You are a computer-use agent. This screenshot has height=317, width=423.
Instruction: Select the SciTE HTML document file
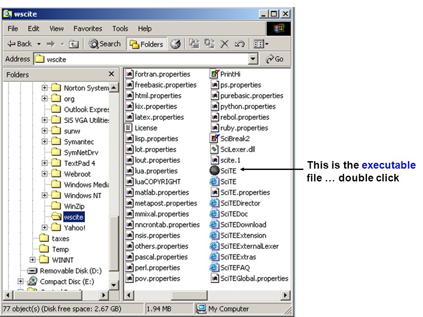tap(223, 181)
